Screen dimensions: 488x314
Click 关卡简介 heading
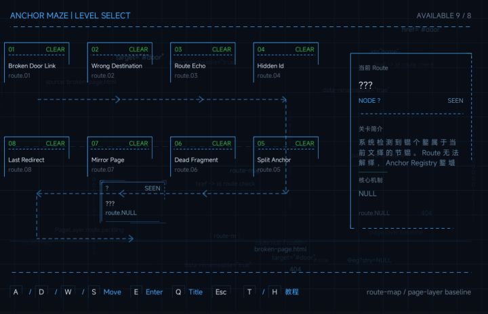(370, 129)
